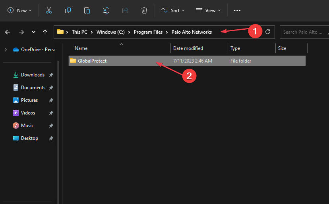This screenshot has width=329, height=204.
Task: Click the Delete trash can icon
Action: coord(144,10)
